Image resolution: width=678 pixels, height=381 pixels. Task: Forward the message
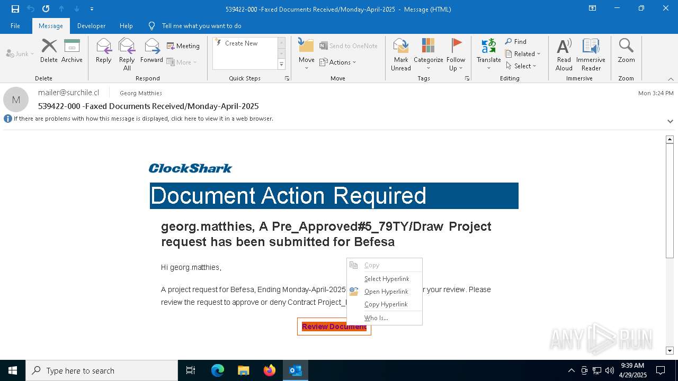(152, 51)
